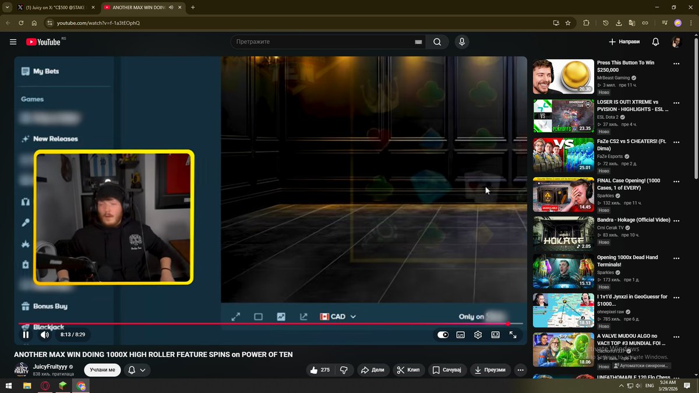
Task: Like the video with 275 likes
Action: pos(320,370)
